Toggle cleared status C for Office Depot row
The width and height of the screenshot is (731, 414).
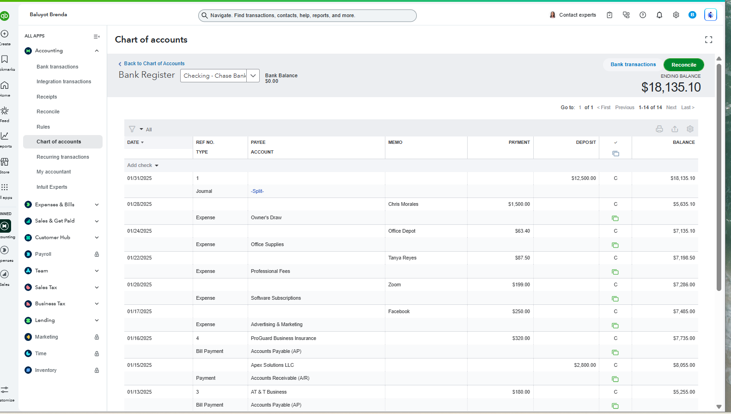click(615, 231)
